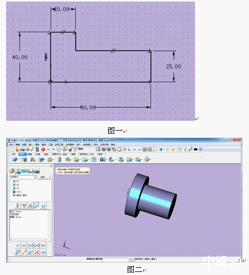Click the New file icon
Image resolution: width=249 pixels, height=275 pixels.
point(12,149)
